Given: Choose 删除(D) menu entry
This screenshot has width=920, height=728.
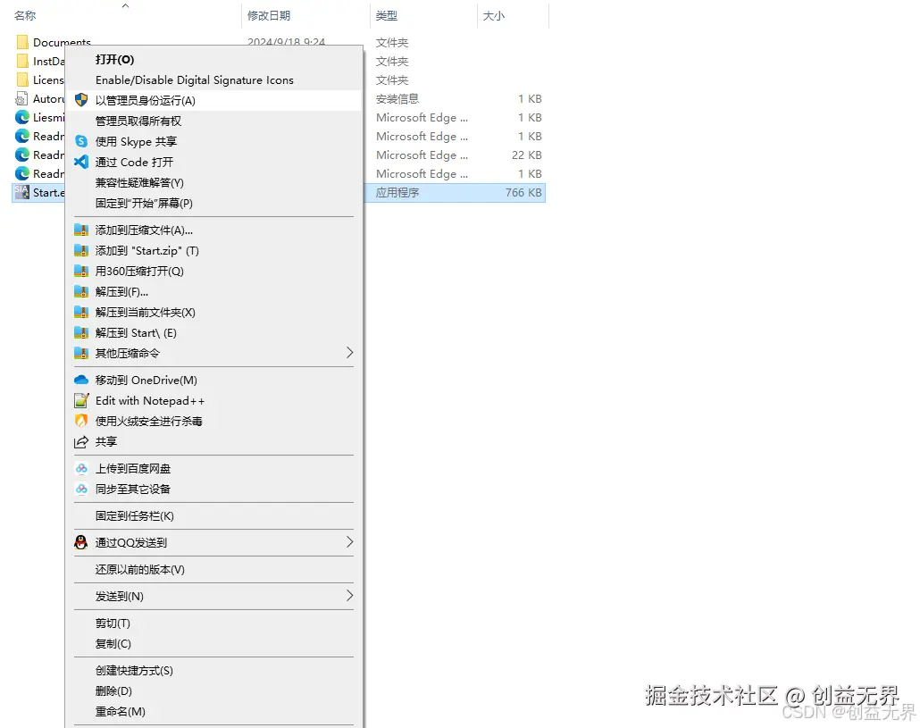Looking at the screenshot, I should click(x=113, y=690).
